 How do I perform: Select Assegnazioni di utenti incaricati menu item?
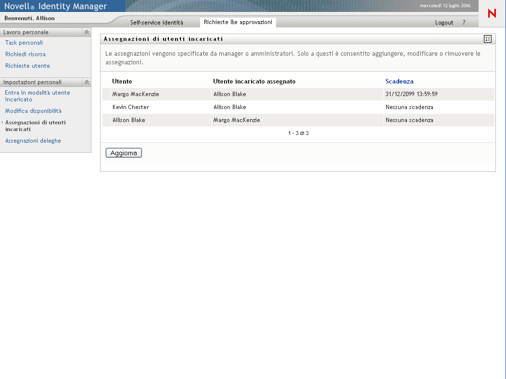click(x=35, y=126)
